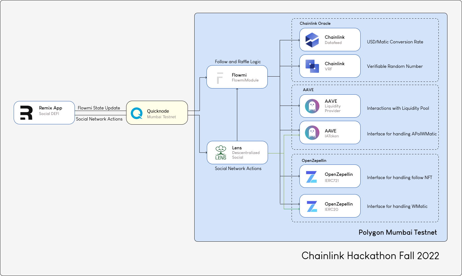Screen dimensions: 462x276
Task: Click the 'Datafeed' subtitle
Action: tap(333, 43)
